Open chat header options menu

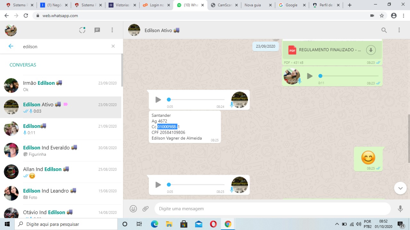click(x=399, y=30)
